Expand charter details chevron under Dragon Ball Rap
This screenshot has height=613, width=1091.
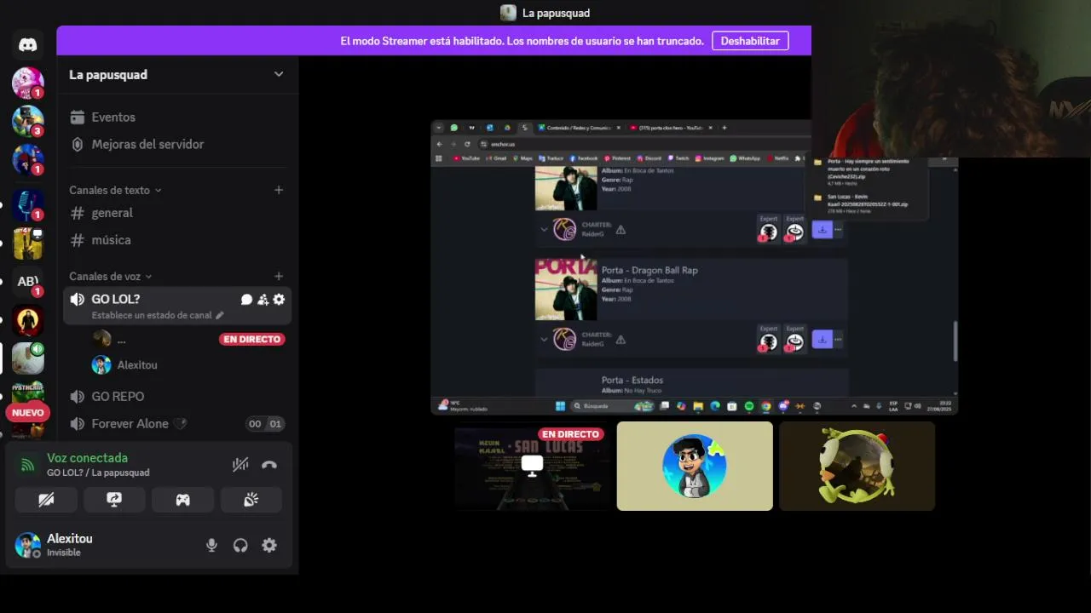(x=544, y=339)
